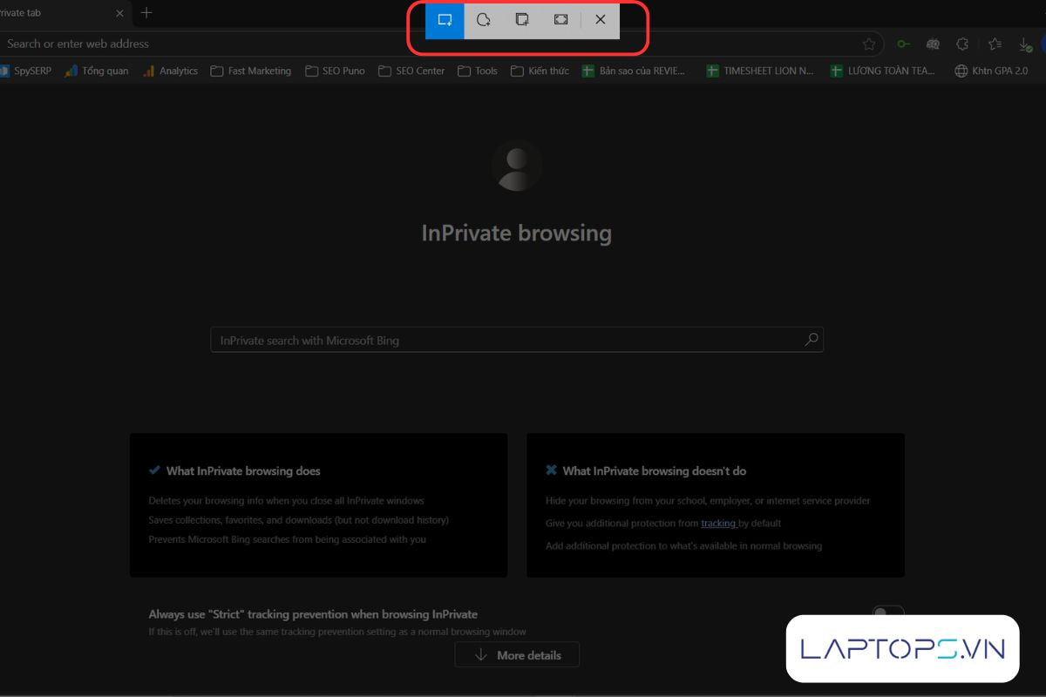Close the snipping toolbar with X

point(601,19)
